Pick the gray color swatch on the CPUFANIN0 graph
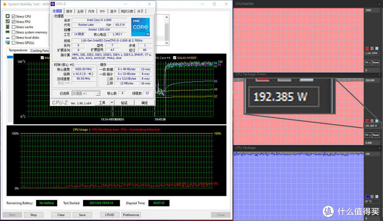 (372, 48)
